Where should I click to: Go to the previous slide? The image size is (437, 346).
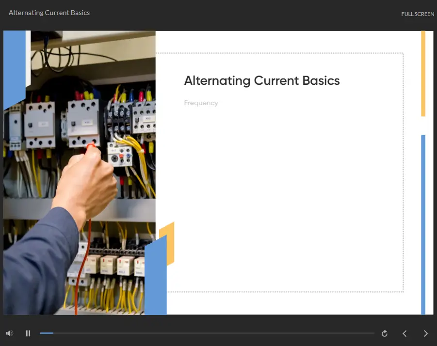pyautogui.click(x=405, y=333)
